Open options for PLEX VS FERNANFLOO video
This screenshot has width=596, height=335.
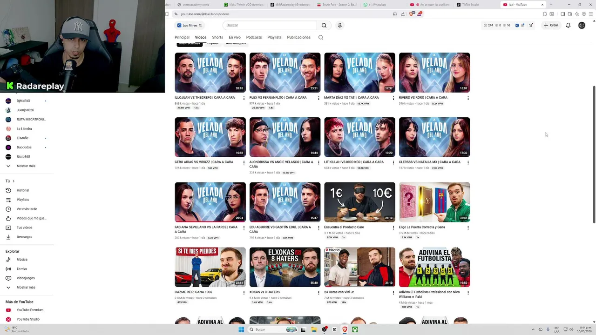(318, 98)
